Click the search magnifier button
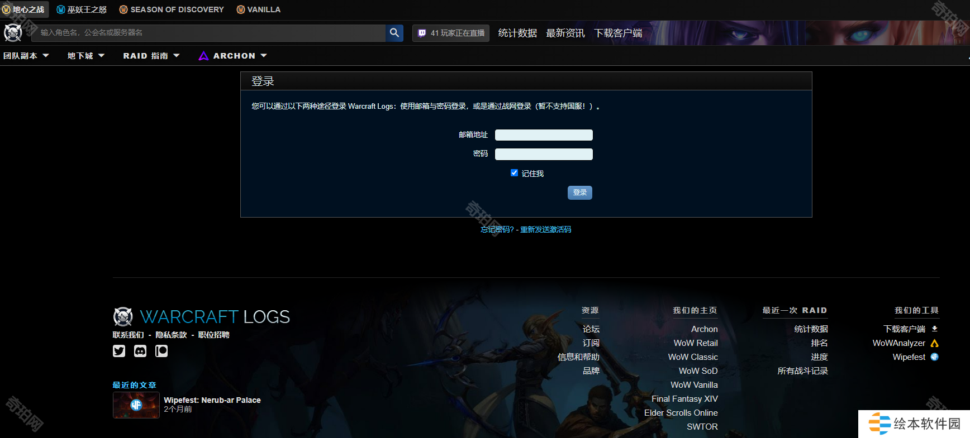The width and height of the screenshot is (970, 438). [x=394, y=33]
